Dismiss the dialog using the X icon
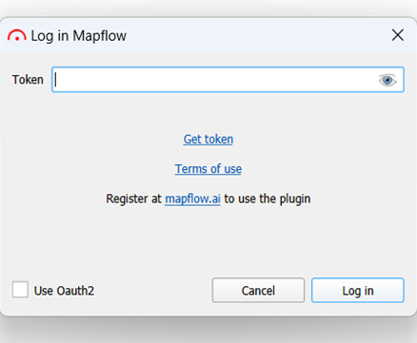Screen dimensions: 417x343 pos(398,35)
